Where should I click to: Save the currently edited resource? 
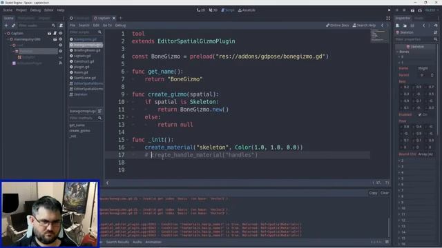point(412,25)
